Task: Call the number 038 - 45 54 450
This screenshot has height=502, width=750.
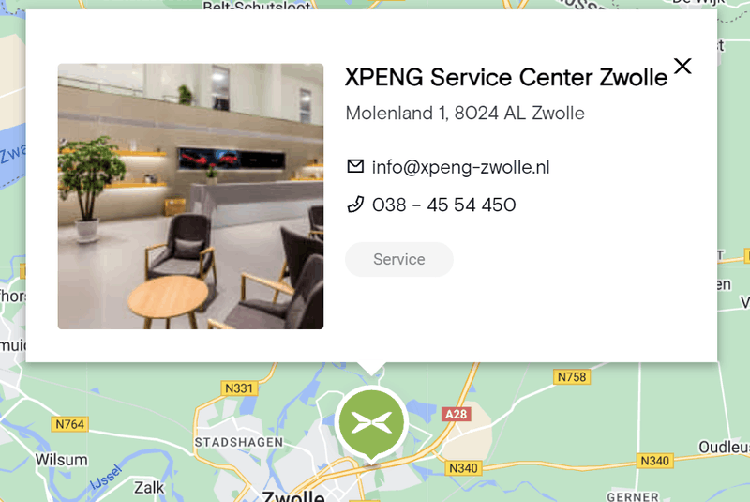Action: tap(443, 205)
